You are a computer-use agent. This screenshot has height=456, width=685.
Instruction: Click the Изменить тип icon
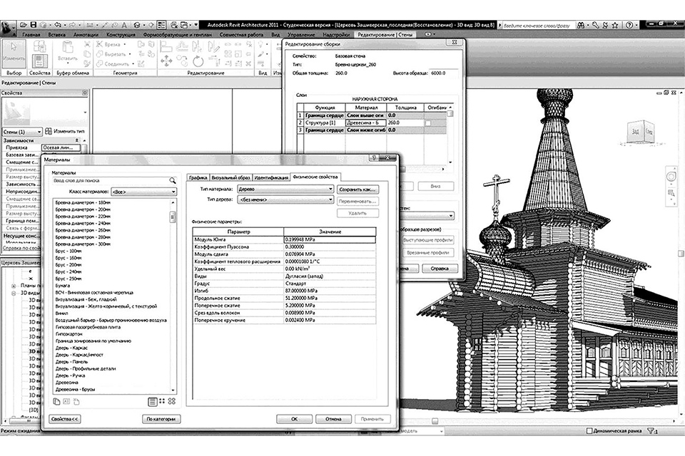coord(50,132)
